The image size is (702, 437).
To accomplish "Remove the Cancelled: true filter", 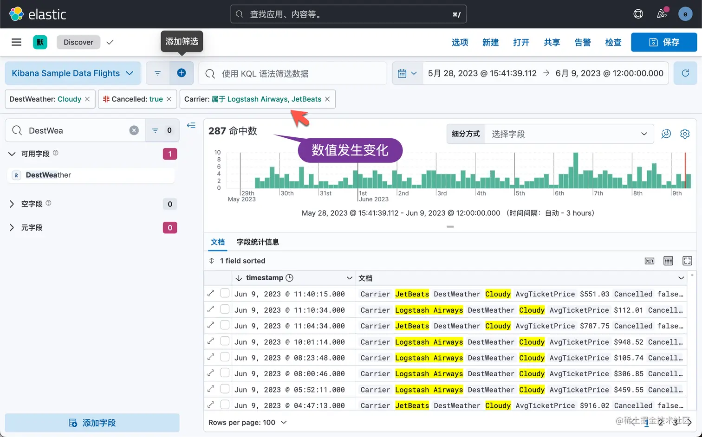I will 169,99.
